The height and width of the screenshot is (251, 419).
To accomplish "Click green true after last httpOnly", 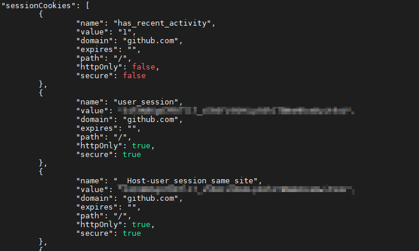I will pos(141,225).
